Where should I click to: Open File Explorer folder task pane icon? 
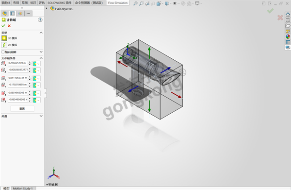point(288,26)
